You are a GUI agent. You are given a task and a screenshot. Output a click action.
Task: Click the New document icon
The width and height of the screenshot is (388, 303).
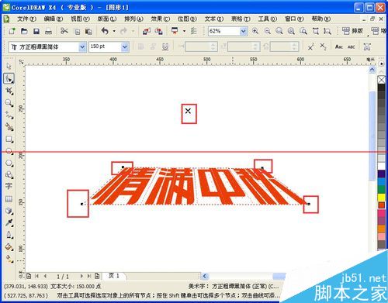[x=12, y=31]
